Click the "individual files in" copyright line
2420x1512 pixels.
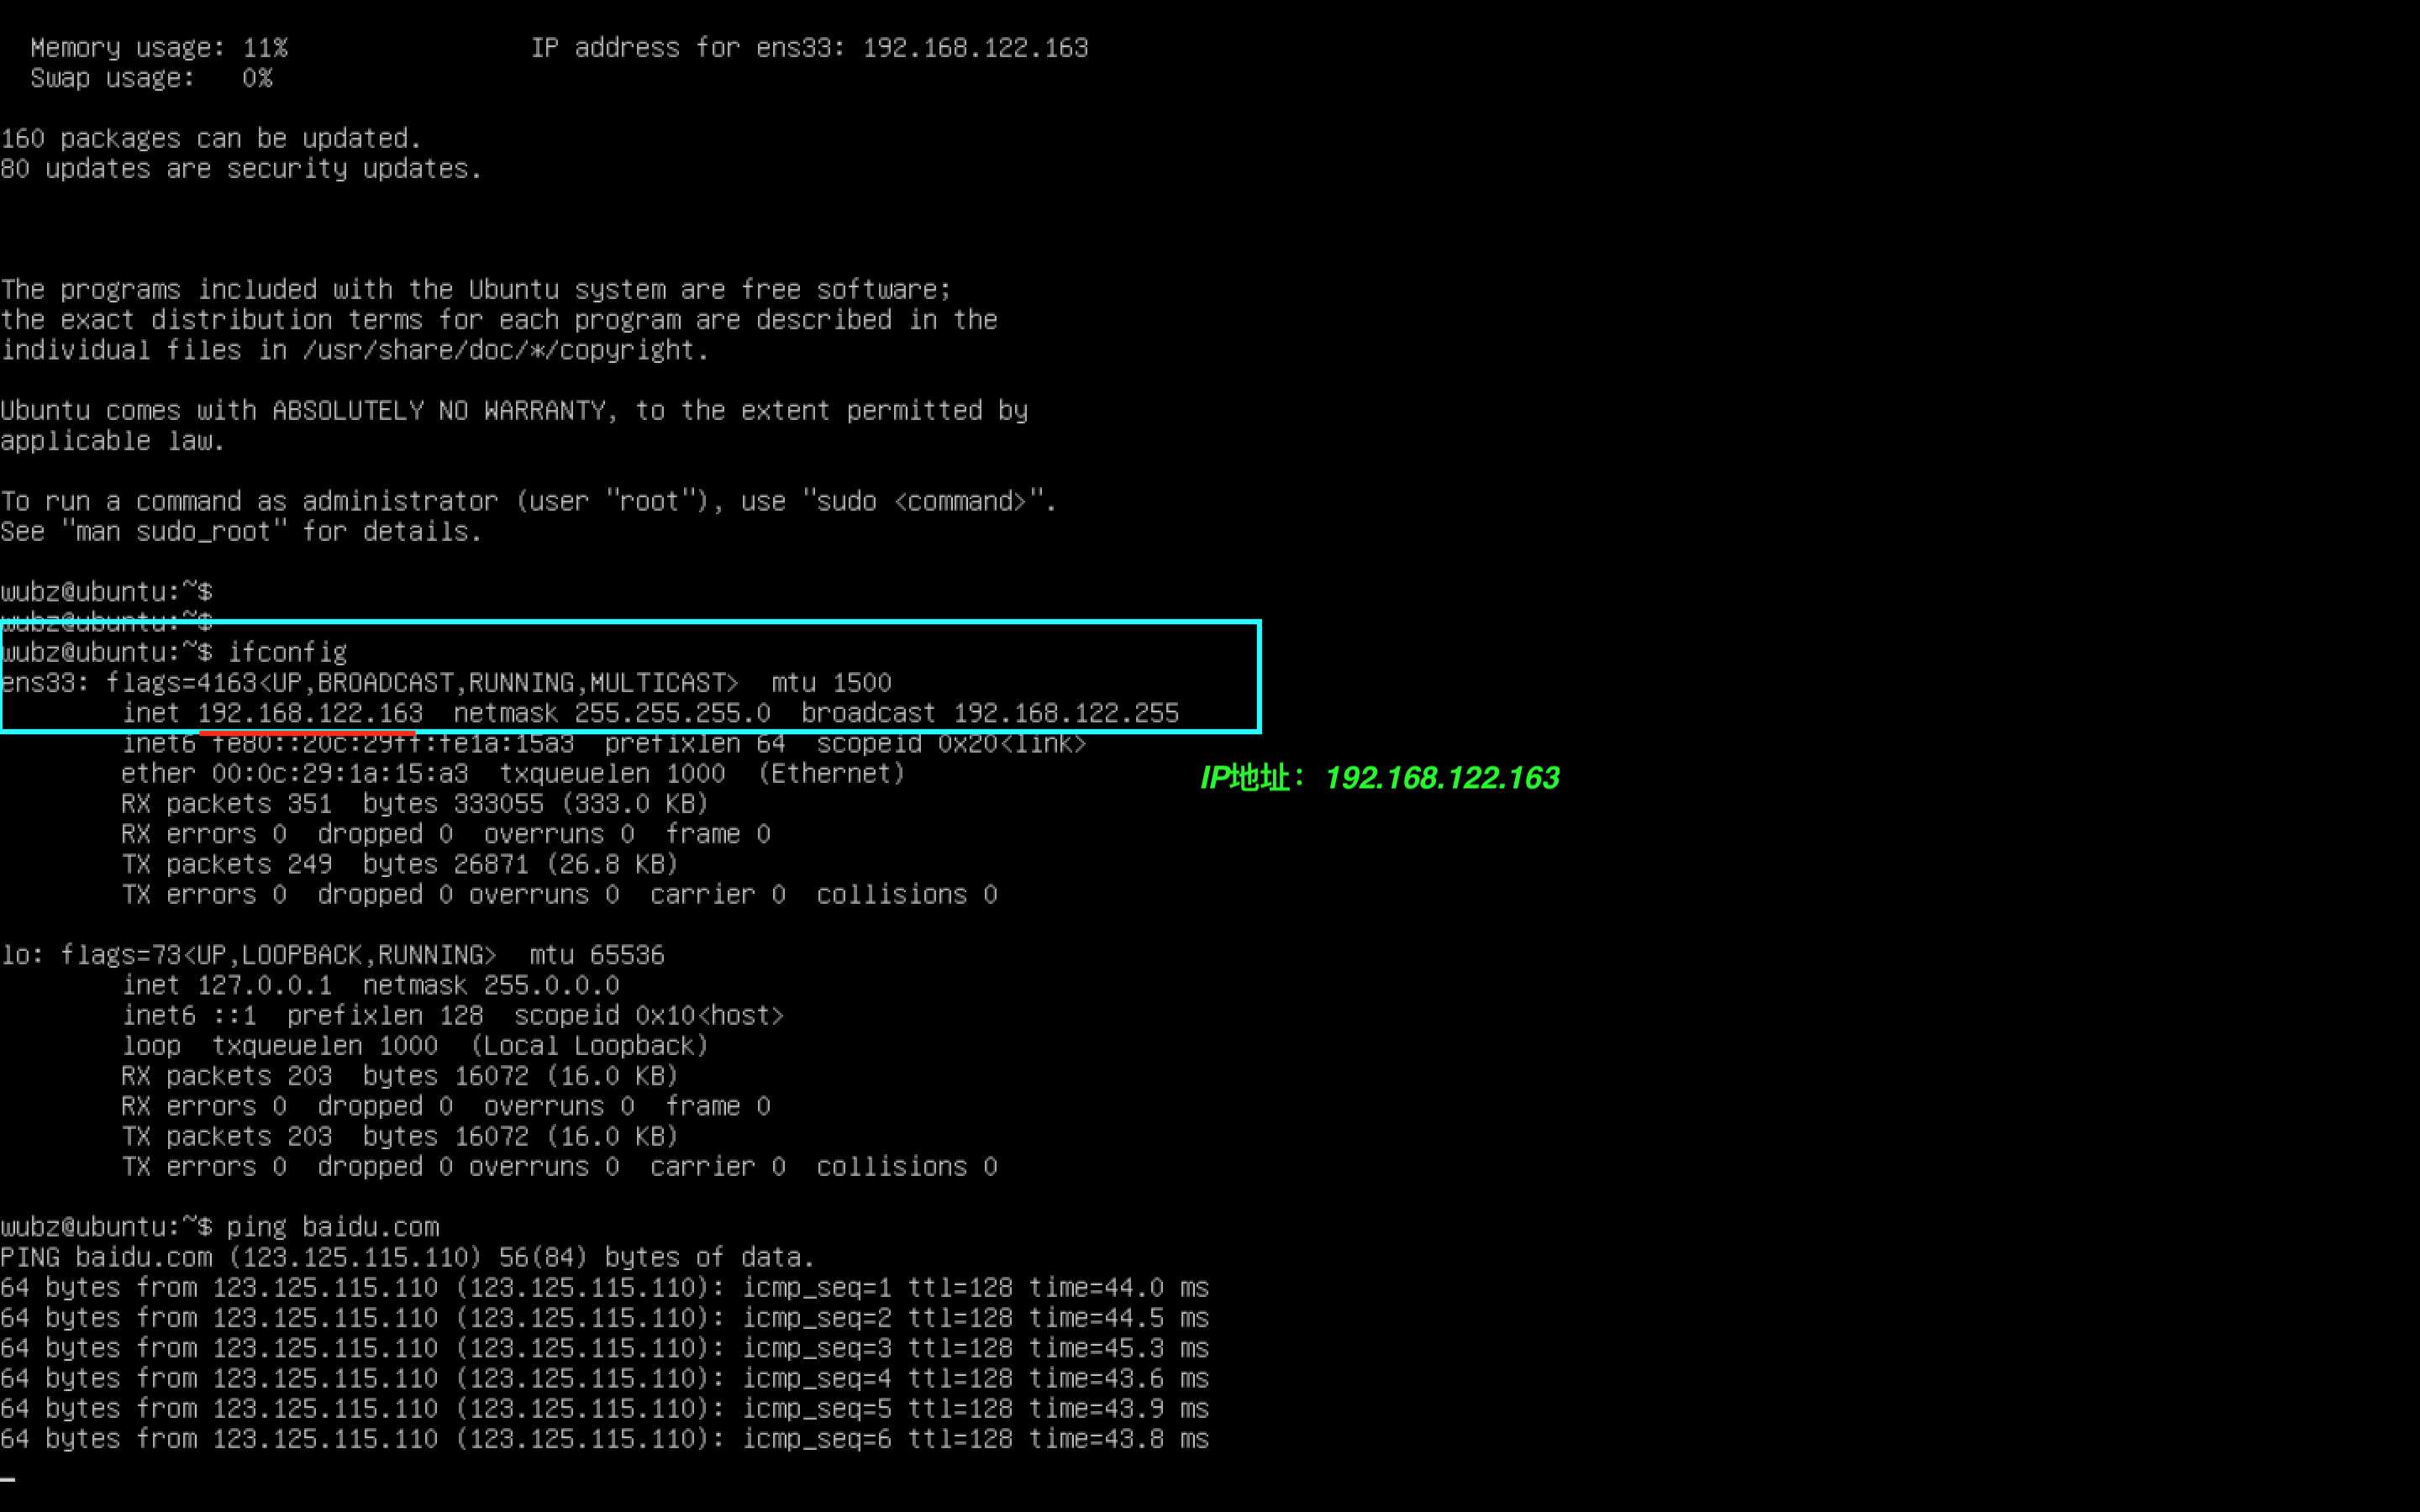click(355, 350)
